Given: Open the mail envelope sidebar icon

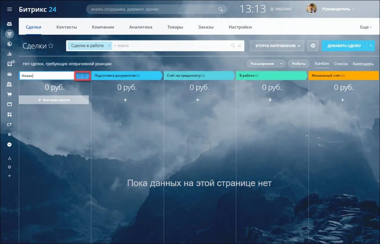Looking at the screenshot, I should 9,74.
